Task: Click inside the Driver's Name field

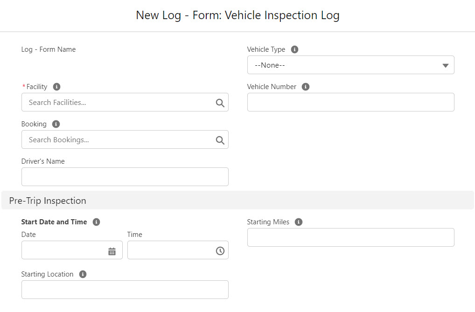Action: pos(125,177)
